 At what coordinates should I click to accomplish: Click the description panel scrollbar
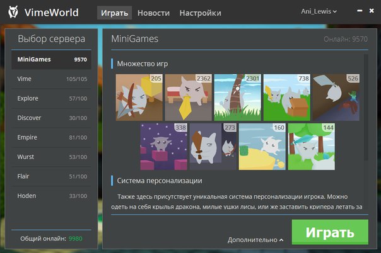click(366, 107)
